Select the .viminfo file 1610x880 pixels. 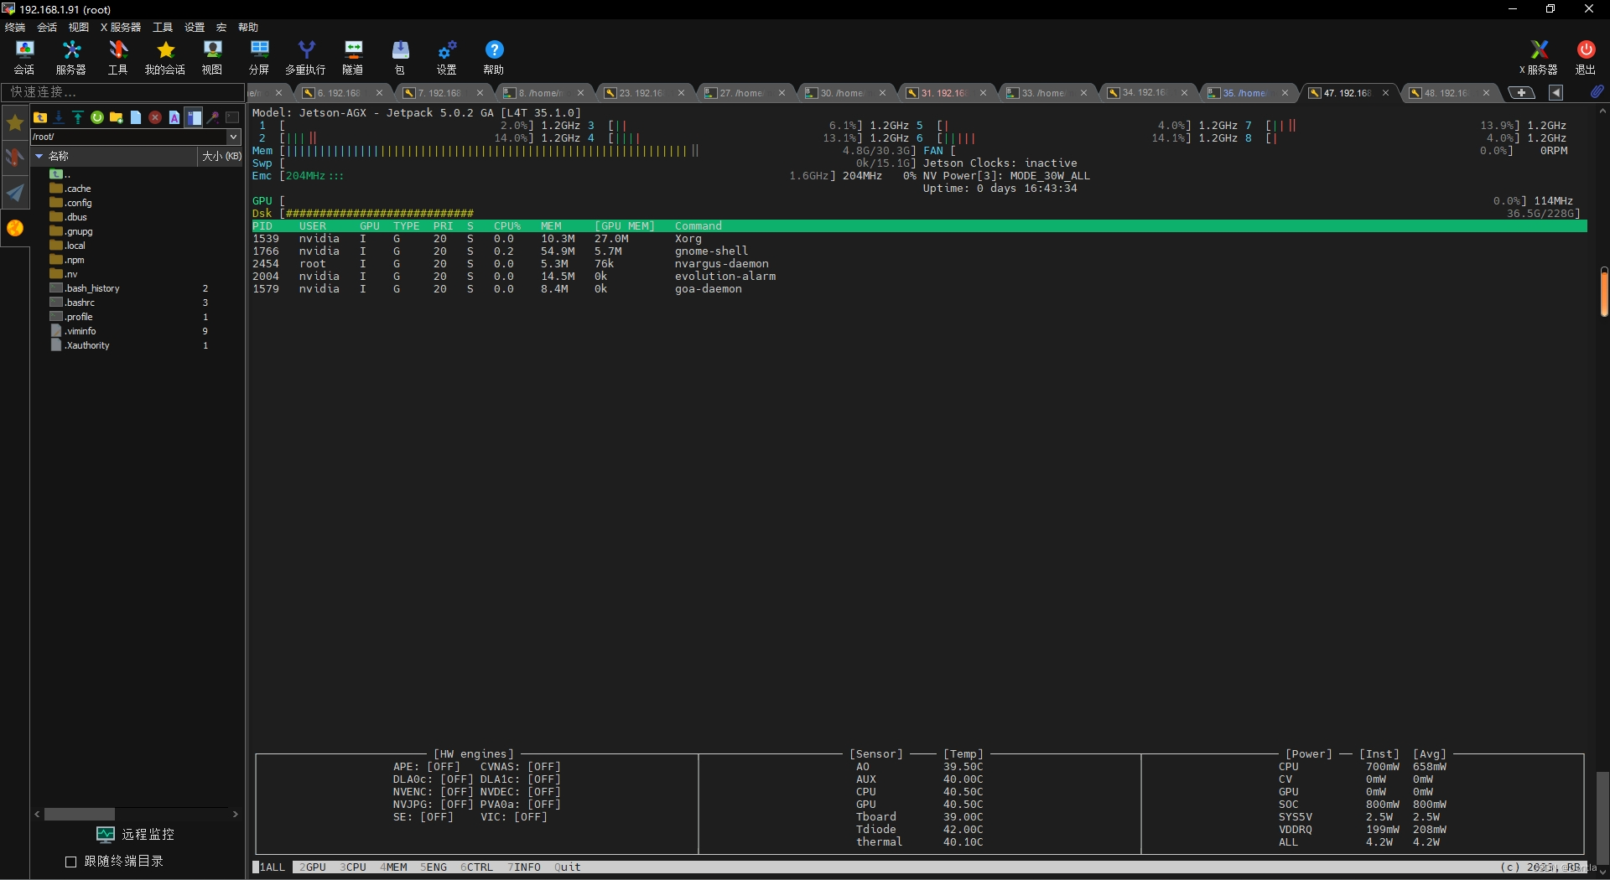(73, 331)
